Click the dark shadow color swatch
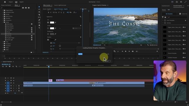 coord(52,40)
